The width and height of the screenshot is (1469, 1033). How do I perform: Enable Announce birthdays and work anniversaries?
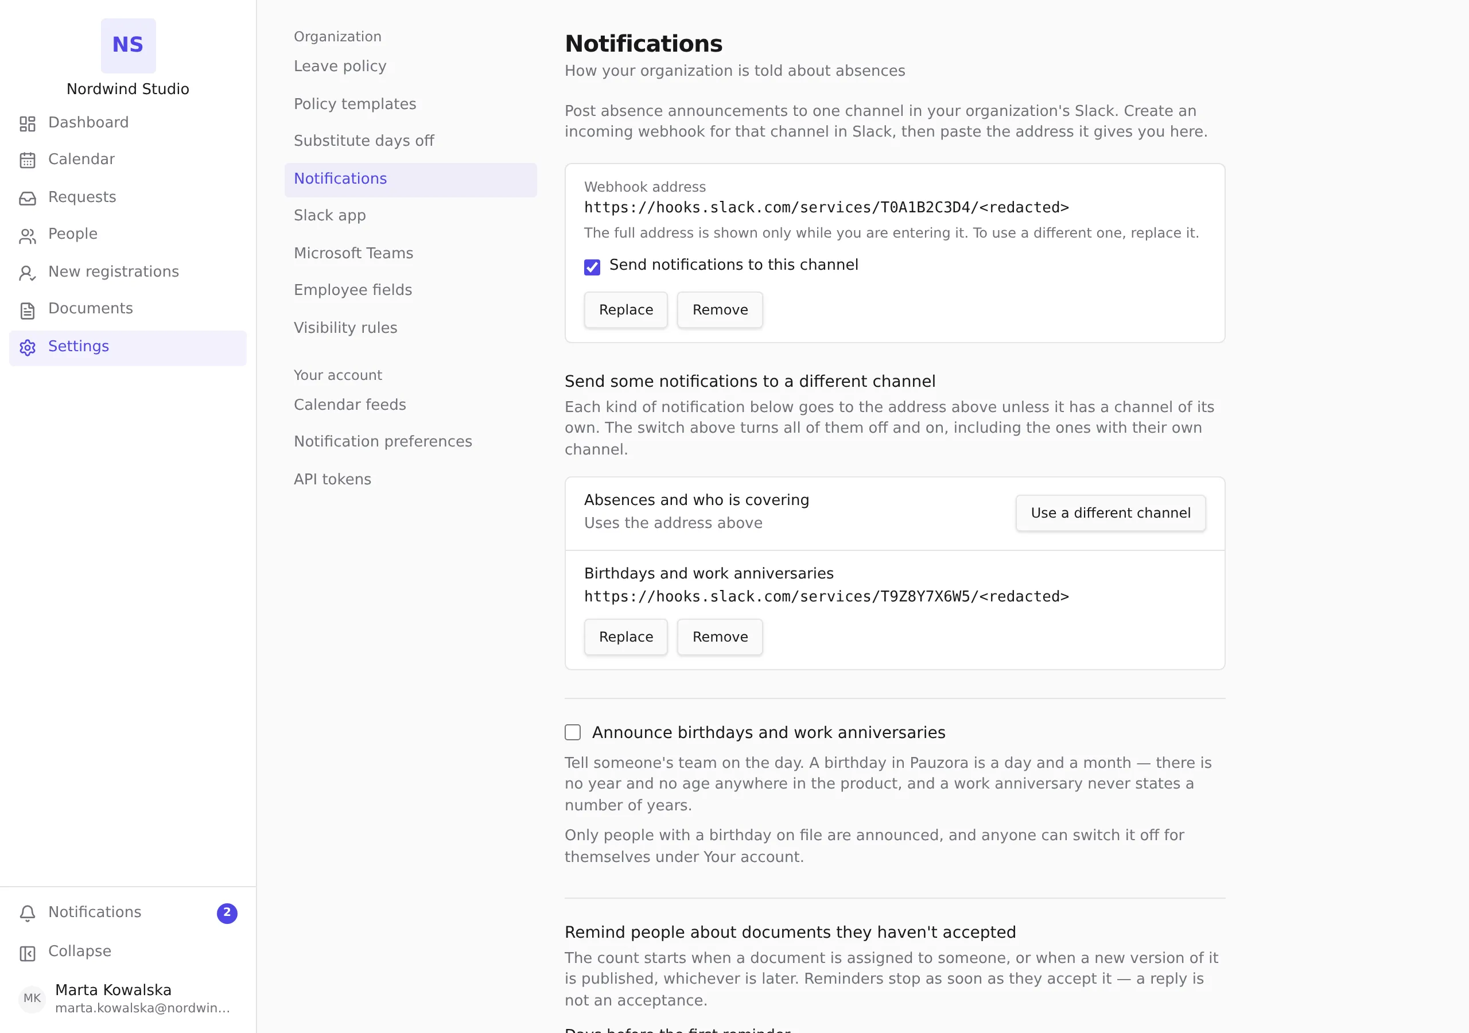click(x=573, y=732)
